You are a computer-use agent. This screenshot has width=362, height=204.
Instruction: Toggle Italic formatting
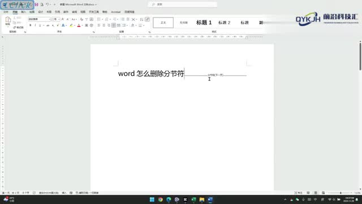35,25
